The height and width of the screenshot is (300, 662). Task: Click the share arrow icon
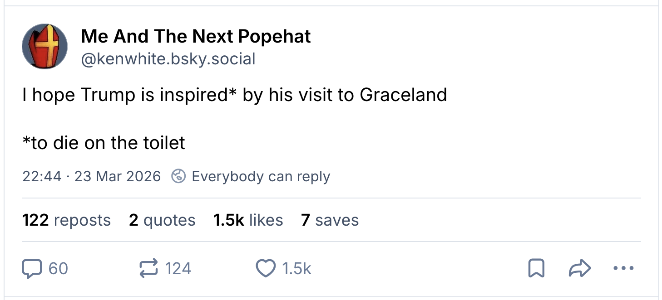pos(580,269)
